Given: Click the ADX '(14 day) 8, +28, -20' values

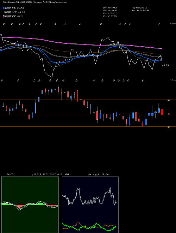Looking at the screenshot, I should [x=98, y=174].
